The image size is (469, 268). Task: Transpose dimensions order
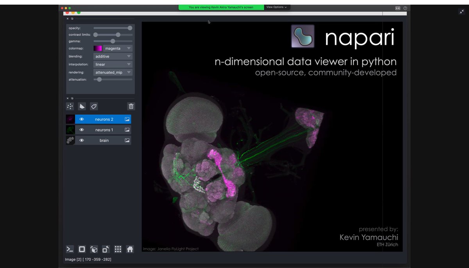coord(106,249)
